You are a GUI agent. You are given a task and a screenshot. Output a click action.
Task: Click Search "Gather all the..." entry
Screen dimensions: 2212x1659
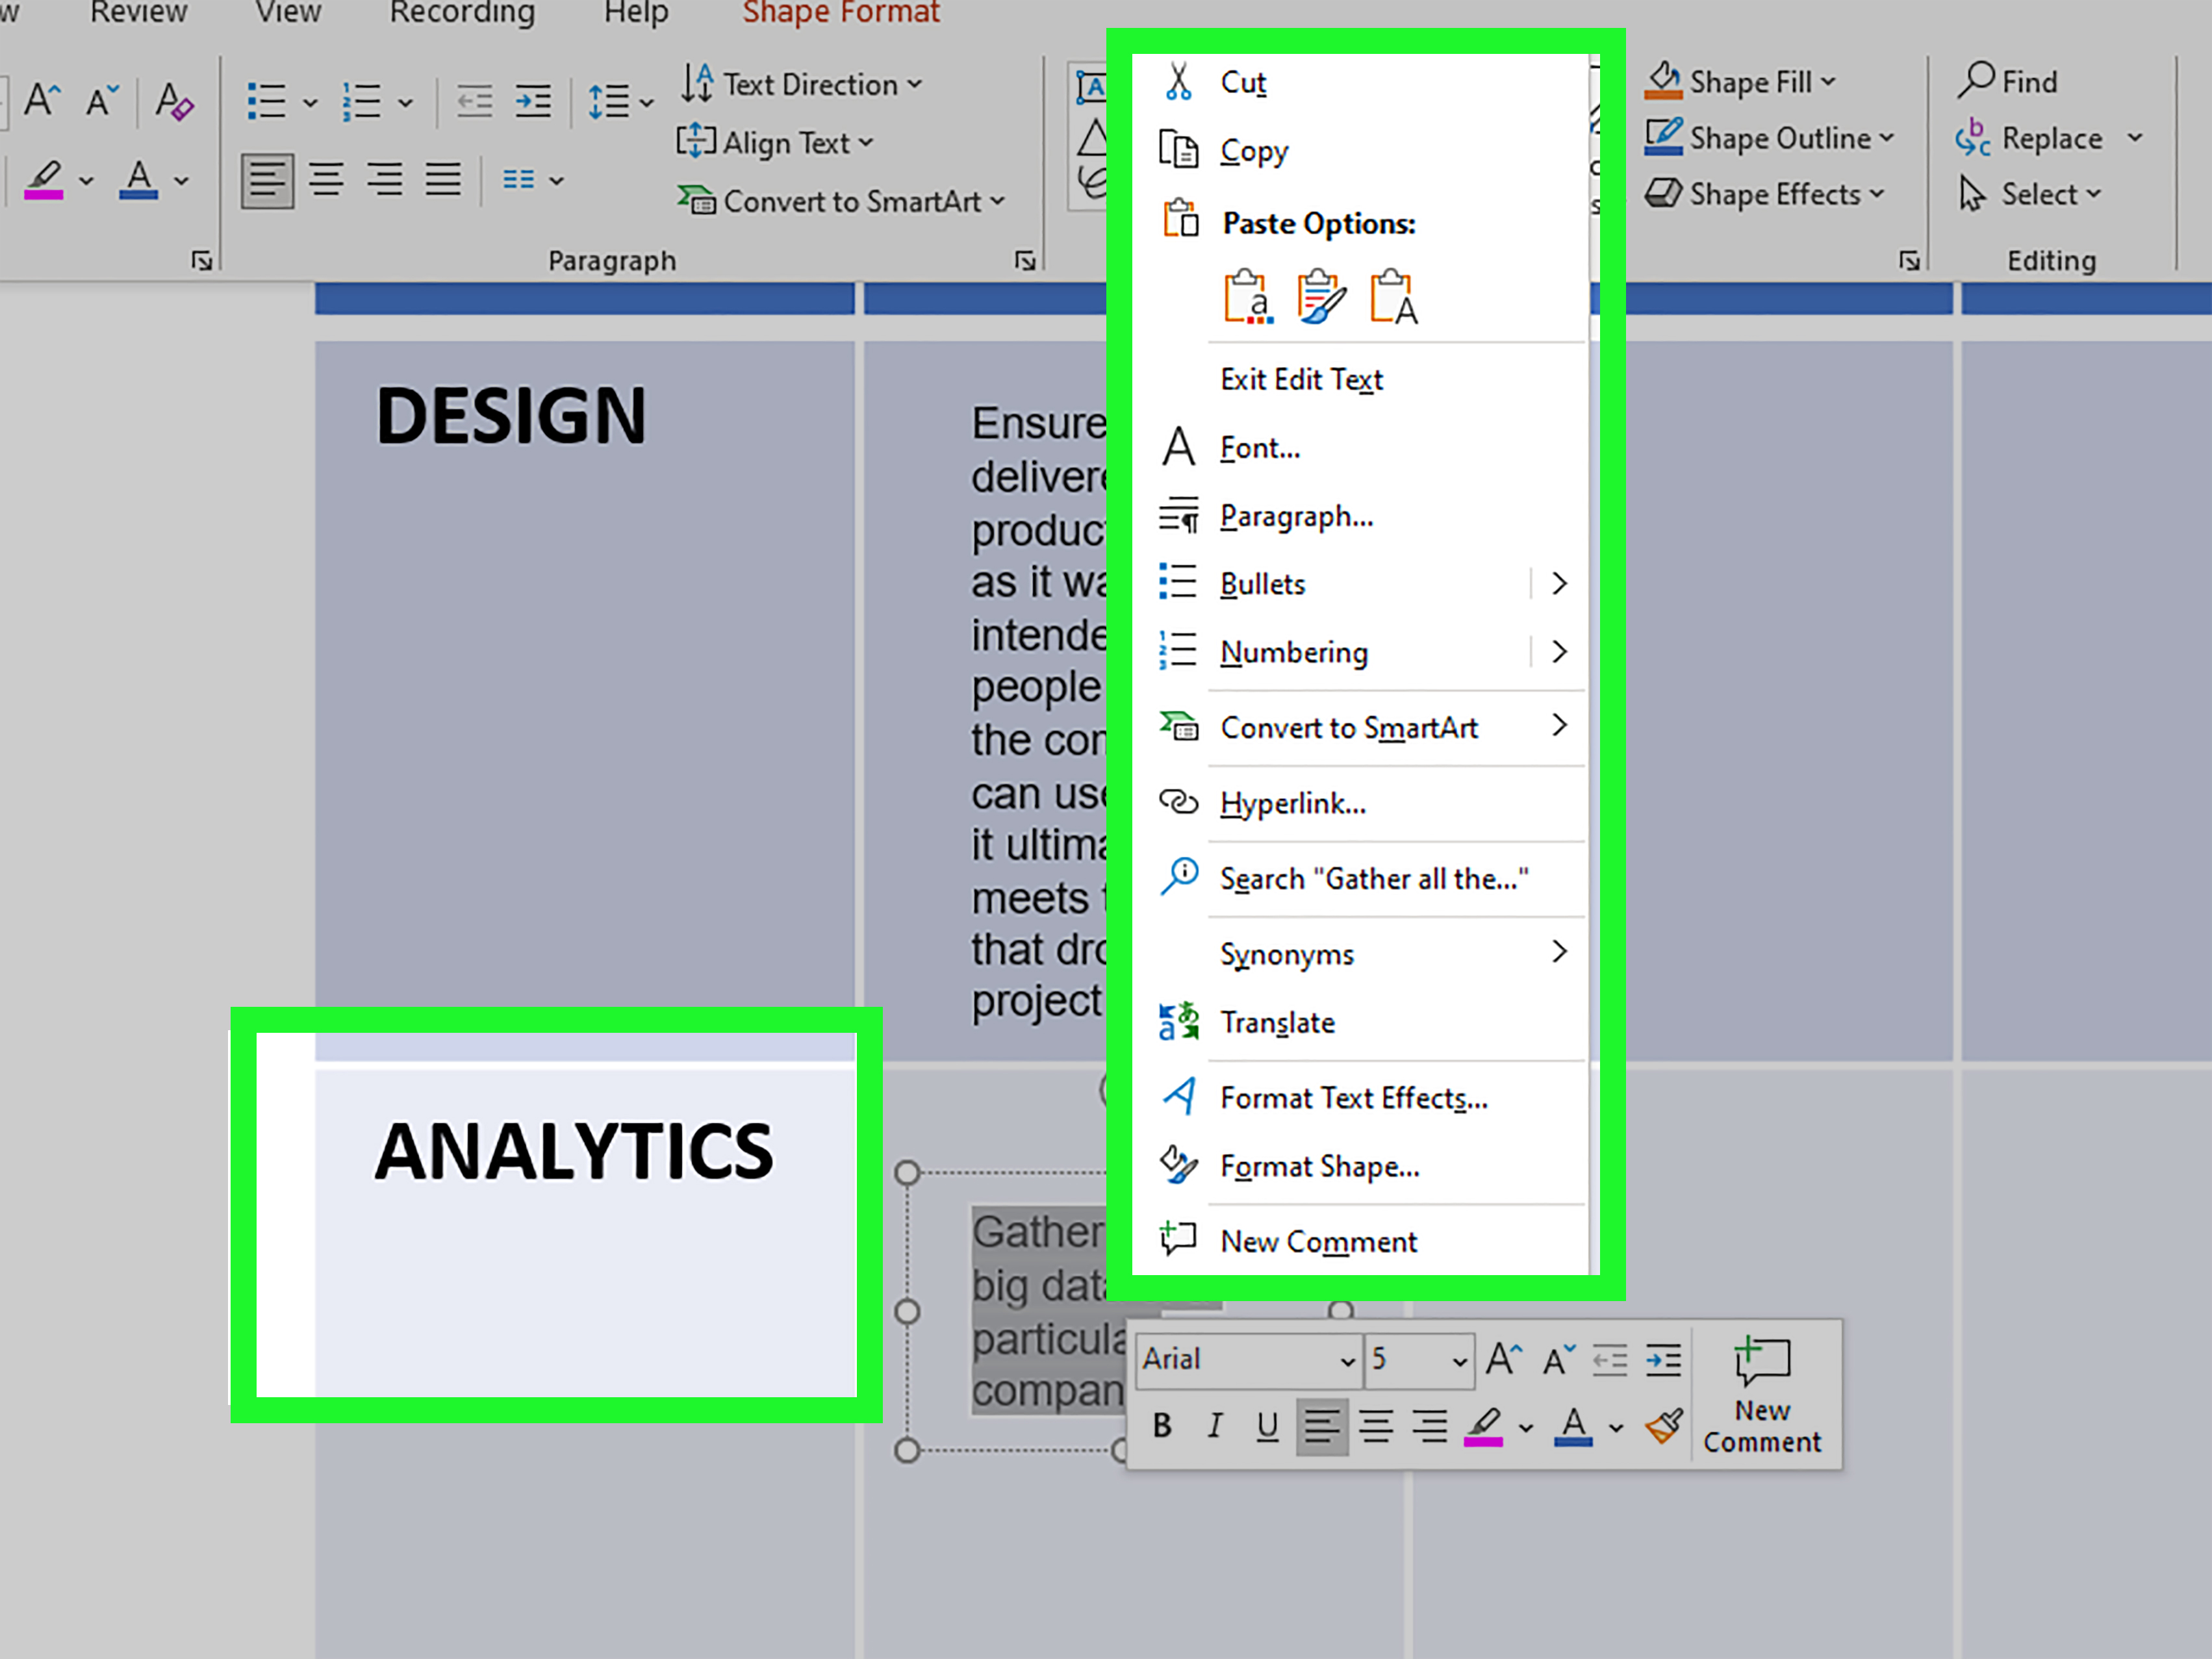tap(1374, 879)
